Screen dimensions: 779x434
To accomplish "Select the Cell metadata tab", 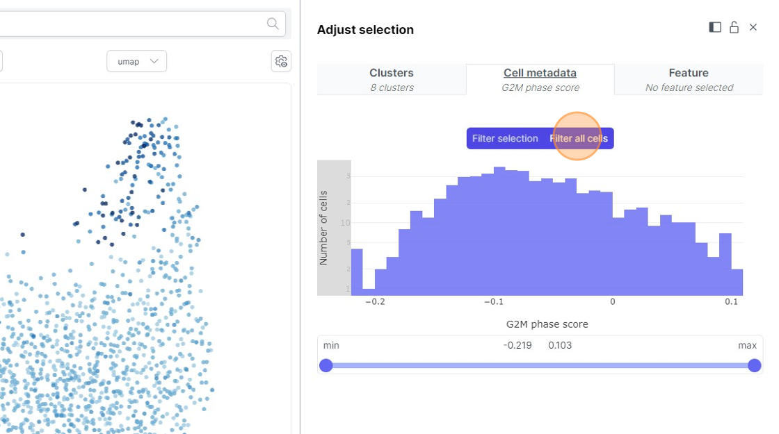I will pos(540,79).
